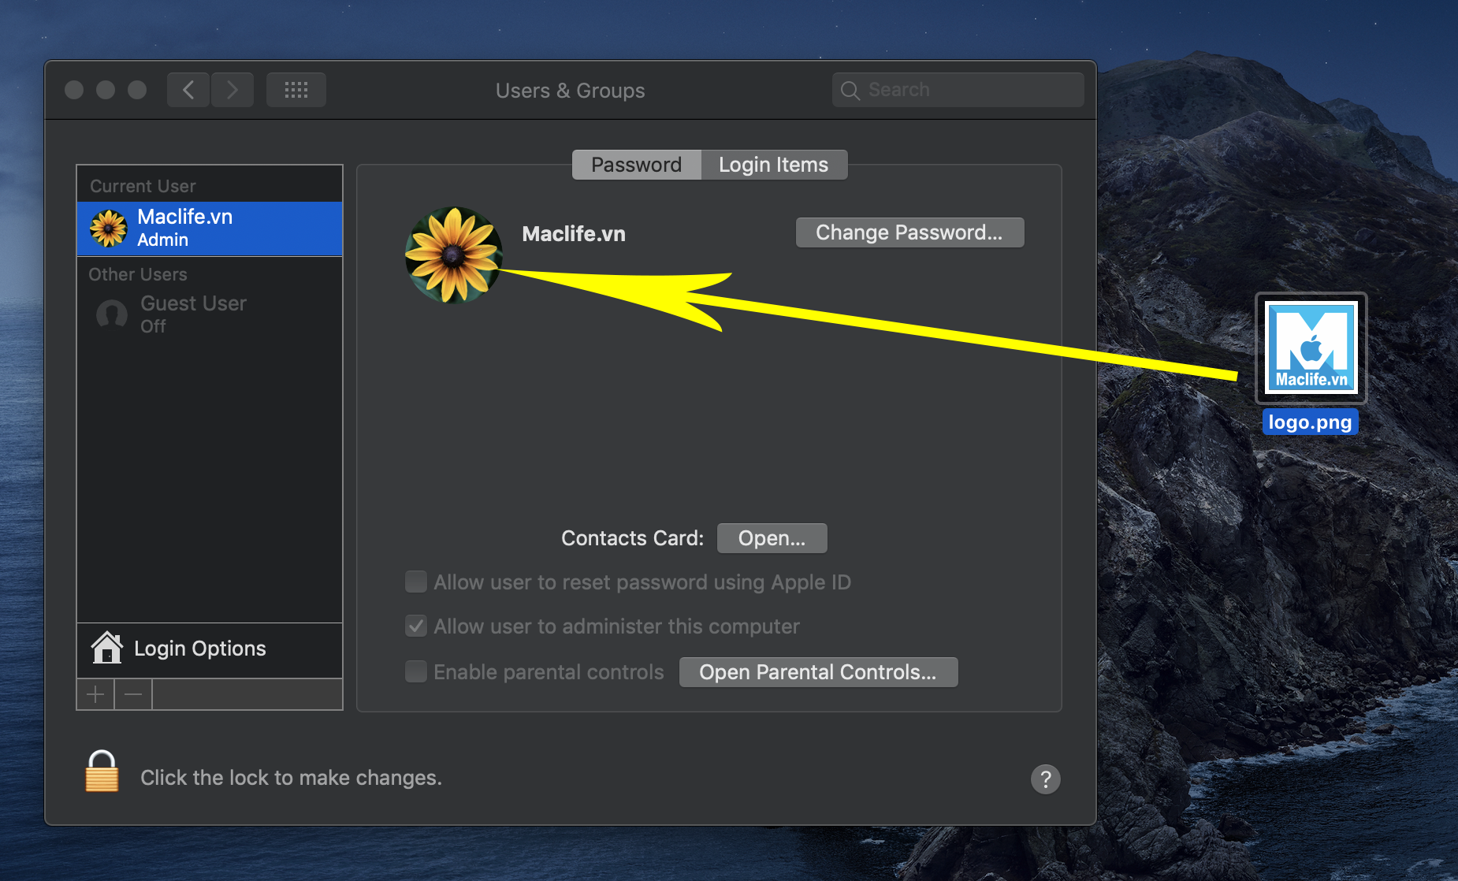This screenshot has height=881, width=1458.
Task: Click the plus icon to add a user
Action: (95, 693)
